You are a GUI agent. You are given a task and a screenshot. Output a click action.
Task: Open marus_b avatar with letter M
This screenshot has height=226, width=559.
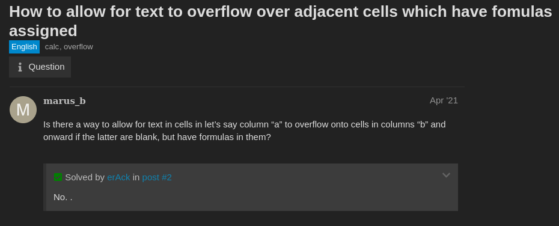(x=23, y=109)
